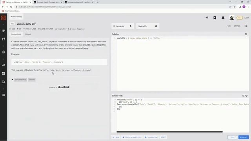The width and height of the screenshot is (251, 141).
Task: Open the 2 Issues Reported link
Action: pyautogui.click(x=76, y=29)
